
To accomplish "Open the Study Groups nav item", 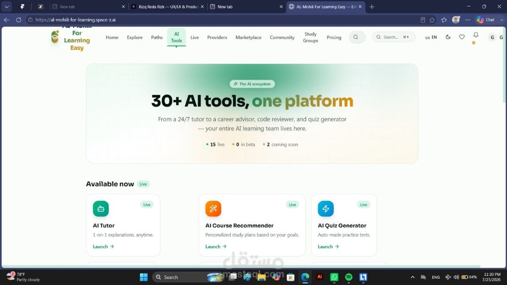I will tap(311, 37).
